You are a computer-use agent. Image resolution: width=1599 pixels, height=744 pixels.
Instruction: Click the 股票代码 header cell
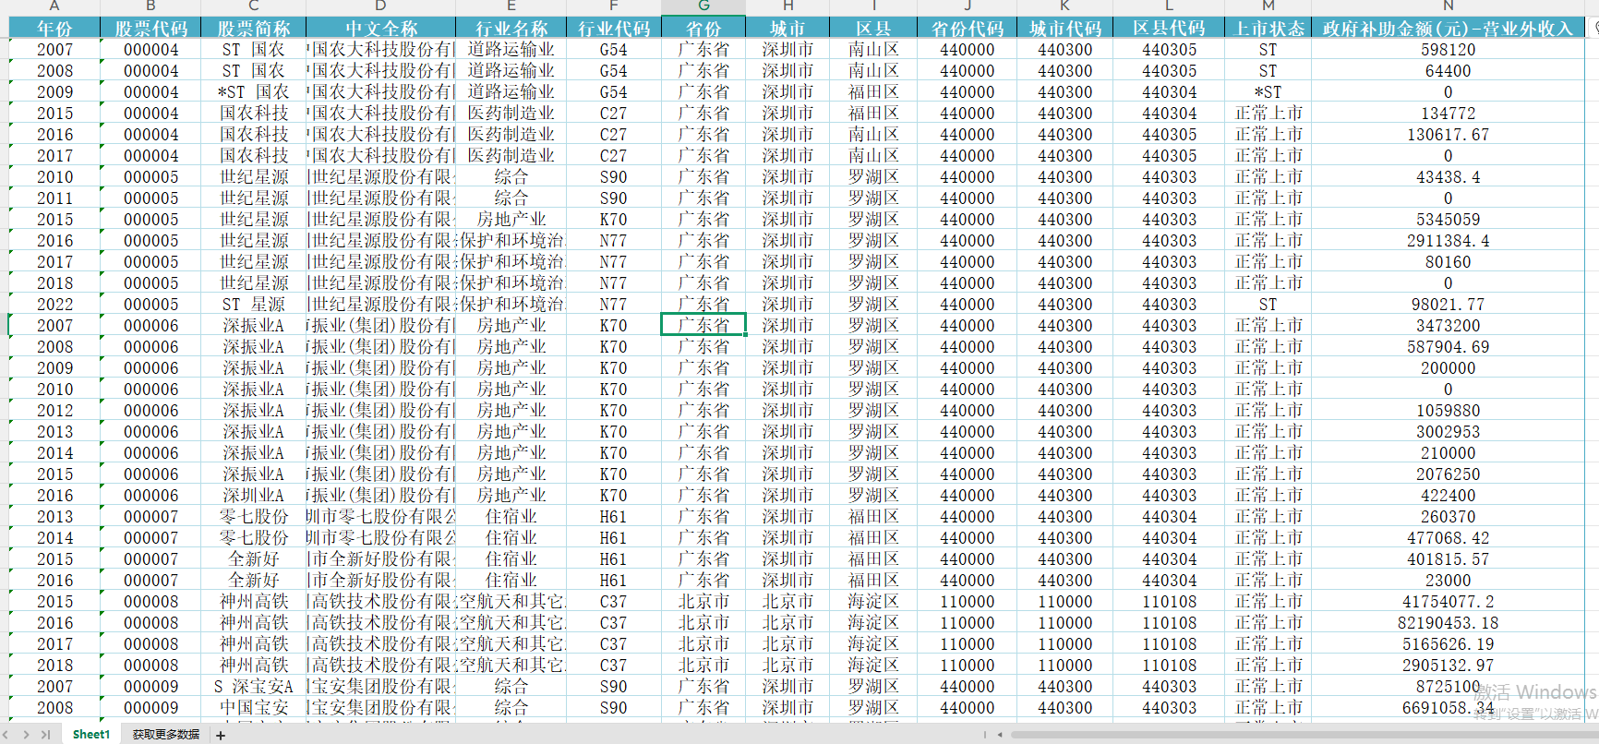pos(150,29)
